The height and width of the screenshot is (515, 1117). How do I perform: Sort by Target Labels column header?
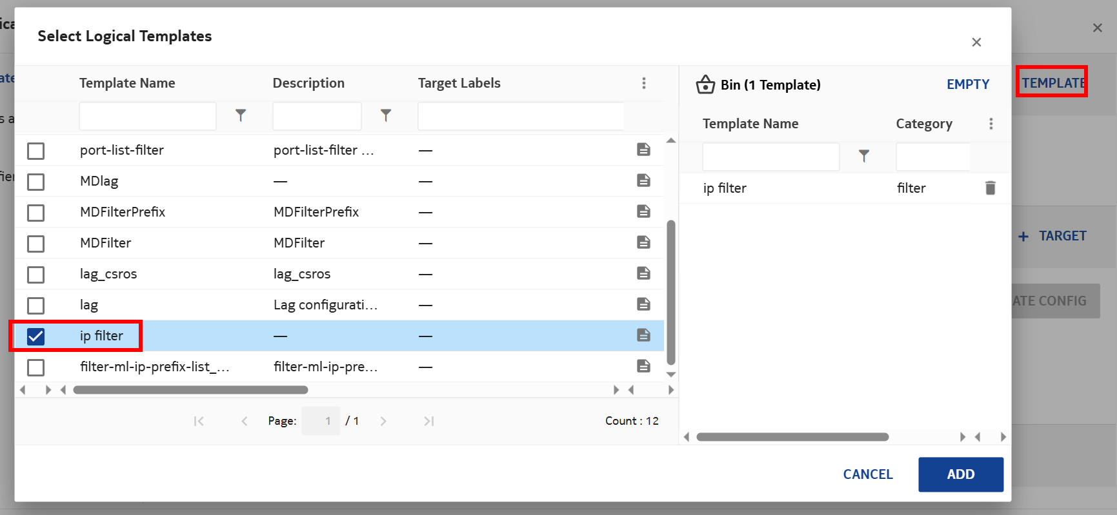coord(459,83)
